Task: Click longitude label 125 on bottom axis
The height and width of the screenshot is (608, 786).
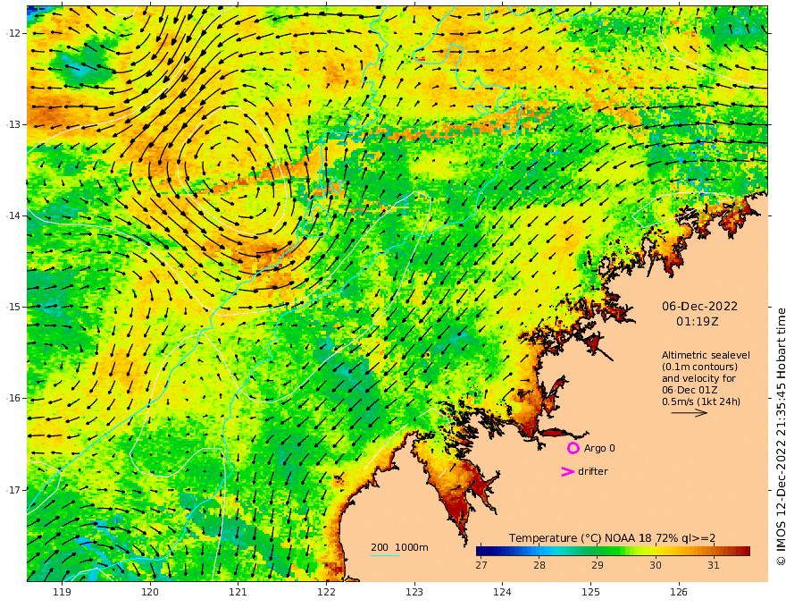Action: click(590, 593)
